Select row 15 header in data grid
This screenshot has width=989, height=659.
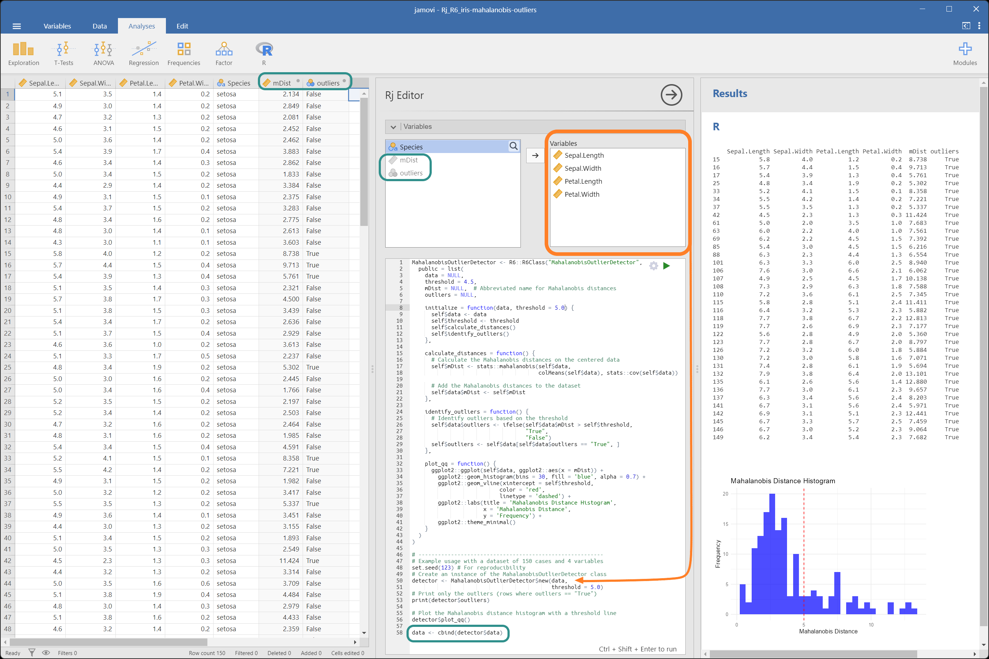tap(8, 253)
